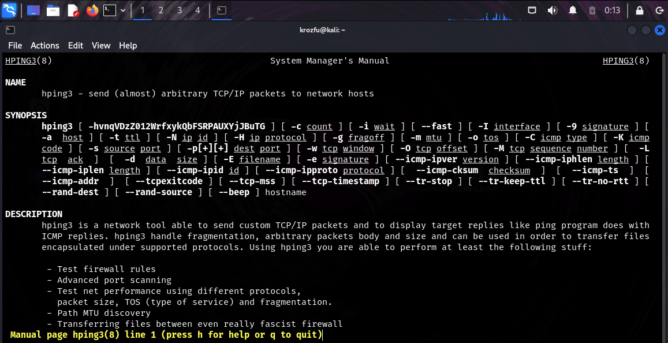
Task: Launch Firefox web browser
Action: click(92, 10)
